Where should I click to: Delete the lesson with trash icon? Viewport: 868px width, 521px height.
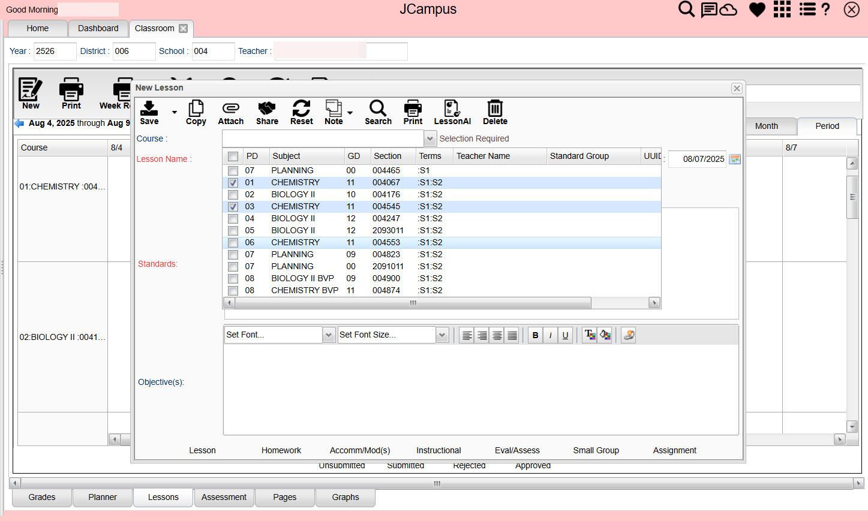click(x=495, y=112)
